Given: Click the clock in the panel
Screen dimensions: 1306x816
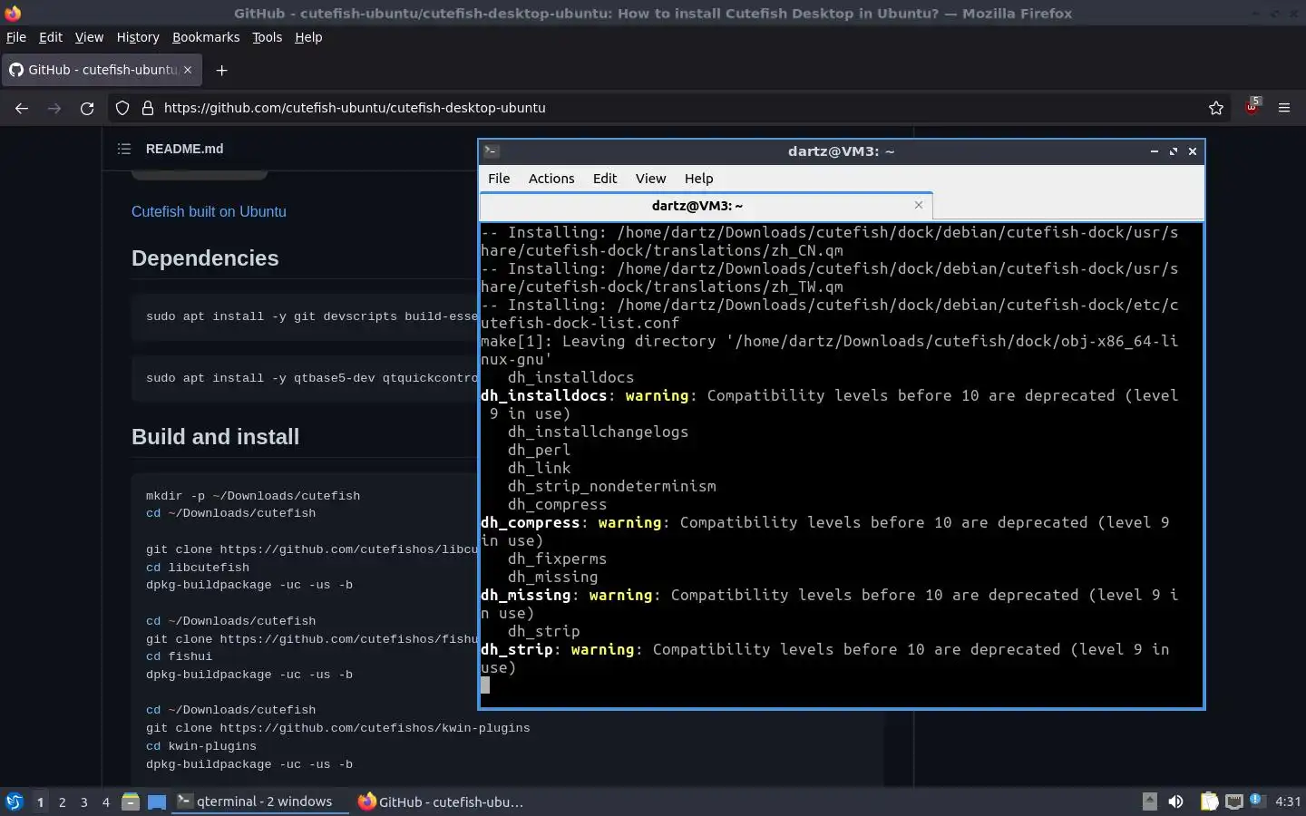Looking at the screenshot, I should tap(1287, 801).
